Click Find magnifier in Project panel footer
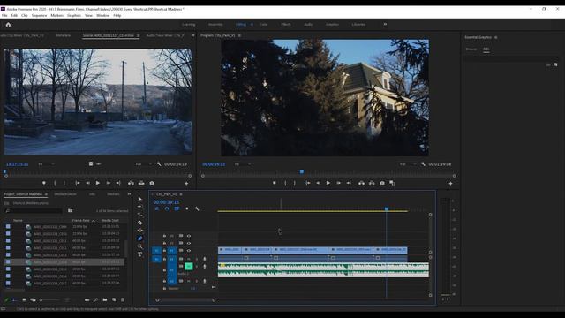This screenshot has height=318, width=565. pos(96,299)
